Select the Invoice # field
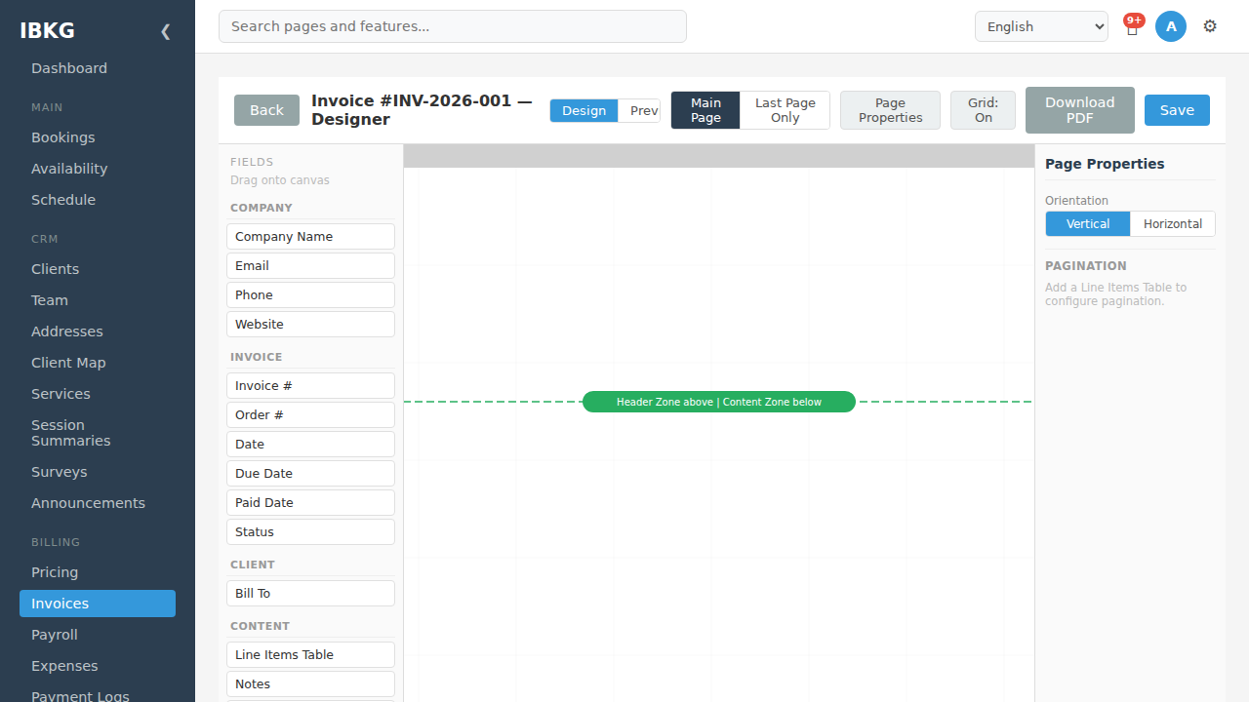 tap(310, 385)
